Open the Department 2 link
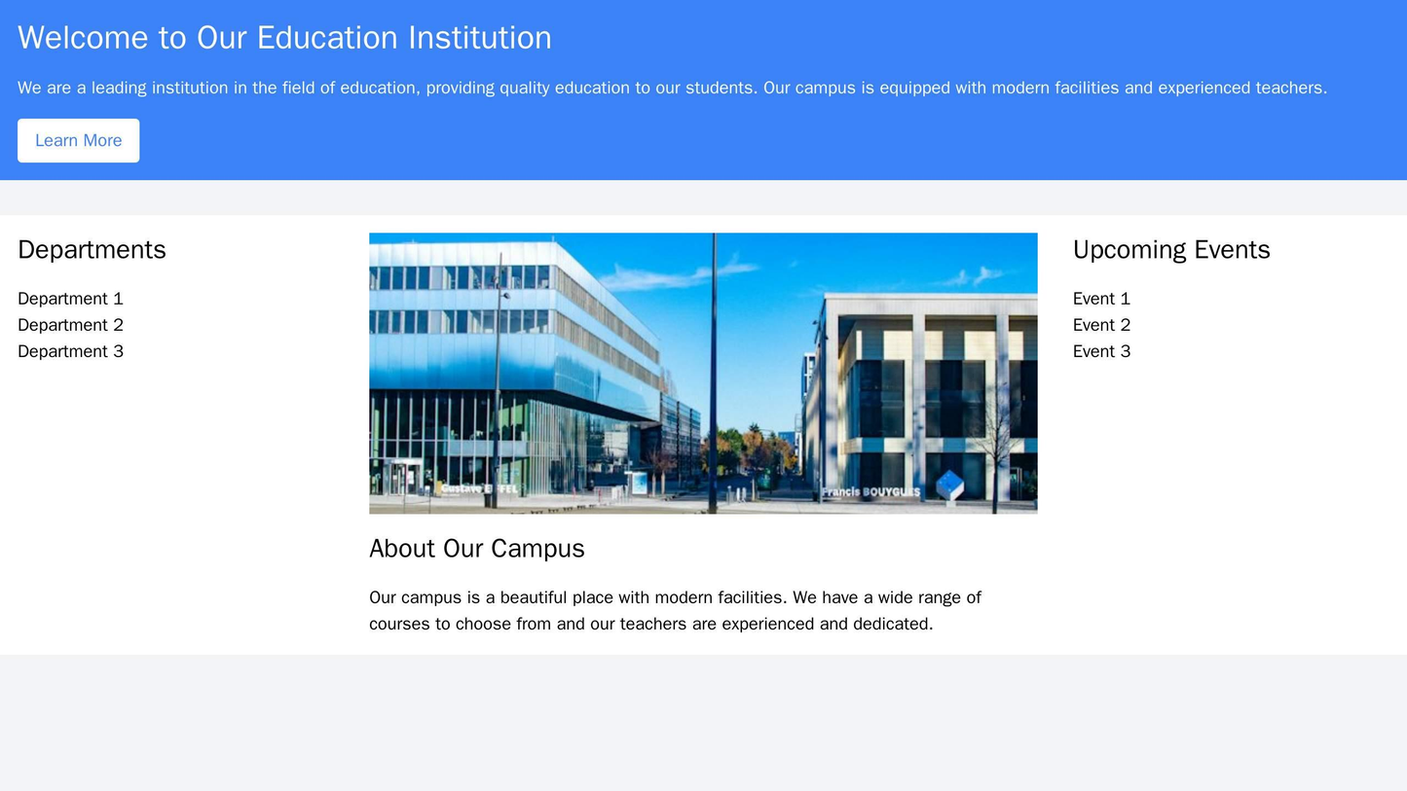1407x791 pixels. 69,325
